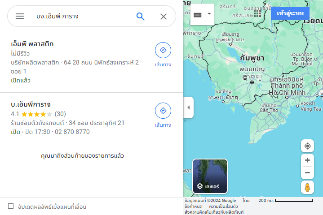
Task: Zoom in on the map
Action: (307, 160)
